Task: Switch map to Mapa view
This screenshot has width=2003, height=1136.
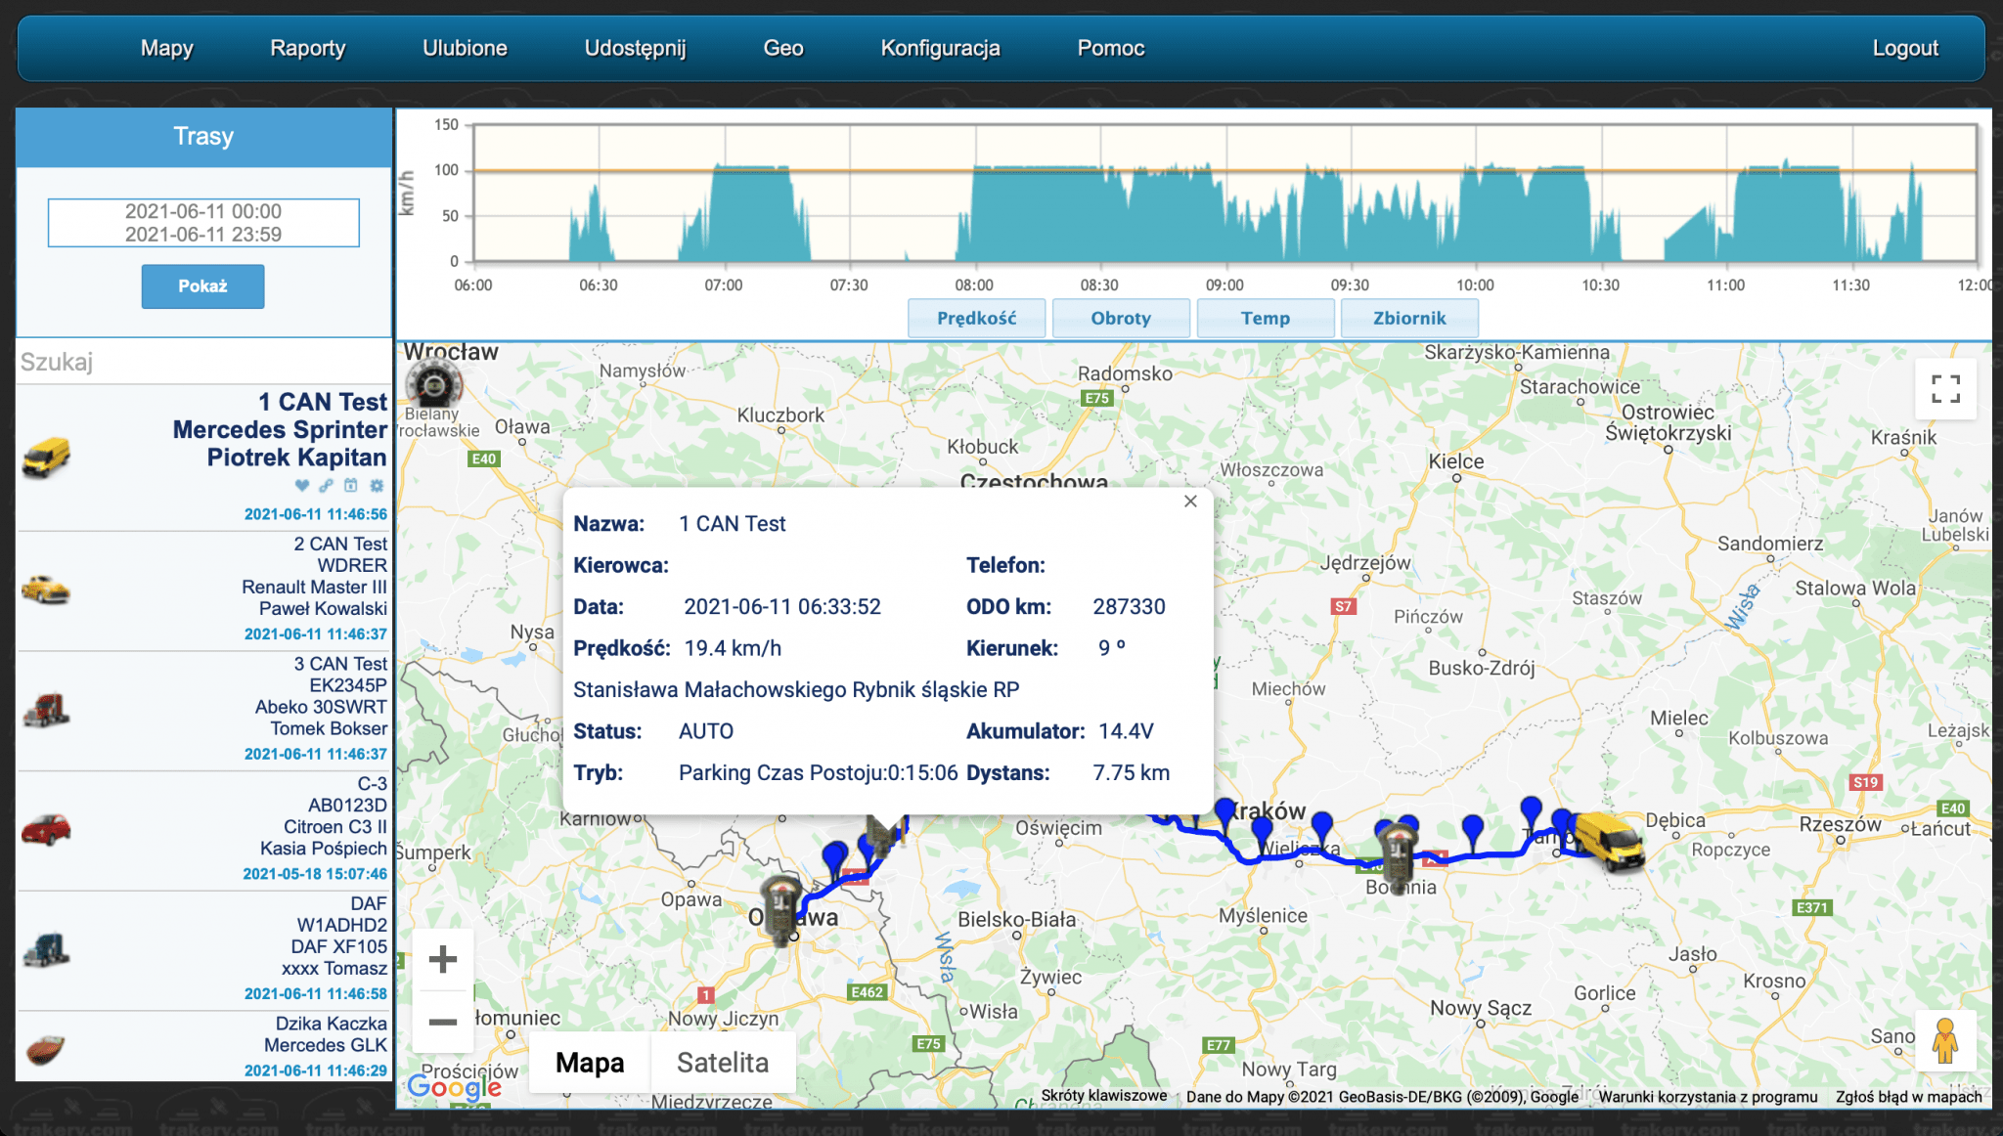Action: tap(590, 1063)
